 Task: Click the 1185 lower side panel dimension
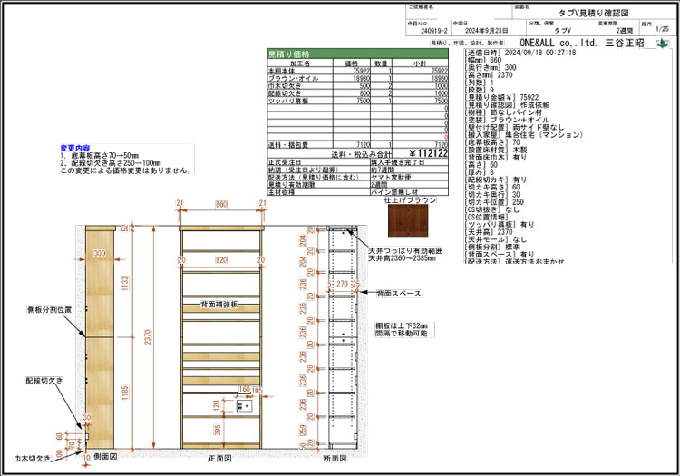pyautogui.click(x=125, y=393)
